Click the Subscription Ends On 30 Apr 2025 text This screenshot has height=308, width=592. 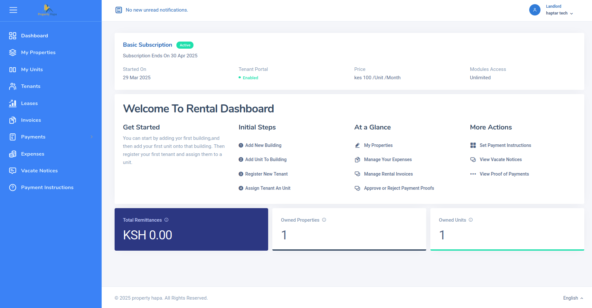(160, 56)
